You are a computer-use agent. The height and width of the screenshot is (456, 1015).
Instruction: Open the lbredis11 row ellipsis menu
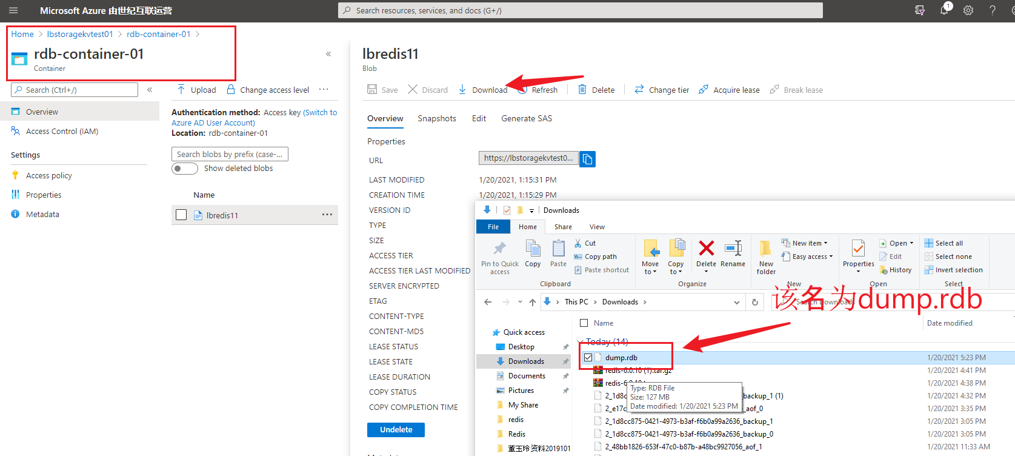[x=327, y=215]
